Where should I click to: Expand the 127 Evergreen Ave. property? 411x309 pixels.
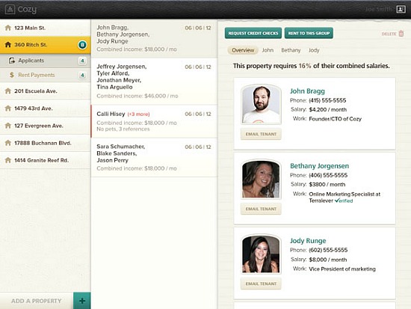pyautogui.click(x=46, y=126)
